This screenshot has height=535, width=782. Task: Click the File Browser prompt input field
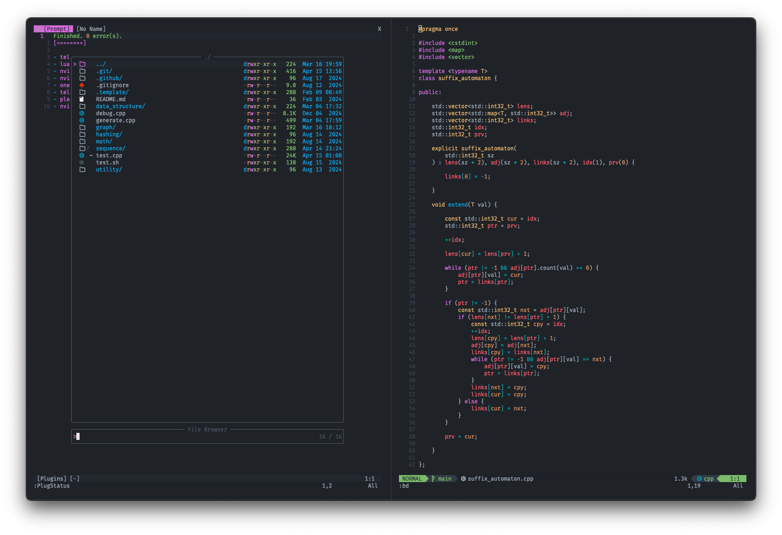point(207,437)
